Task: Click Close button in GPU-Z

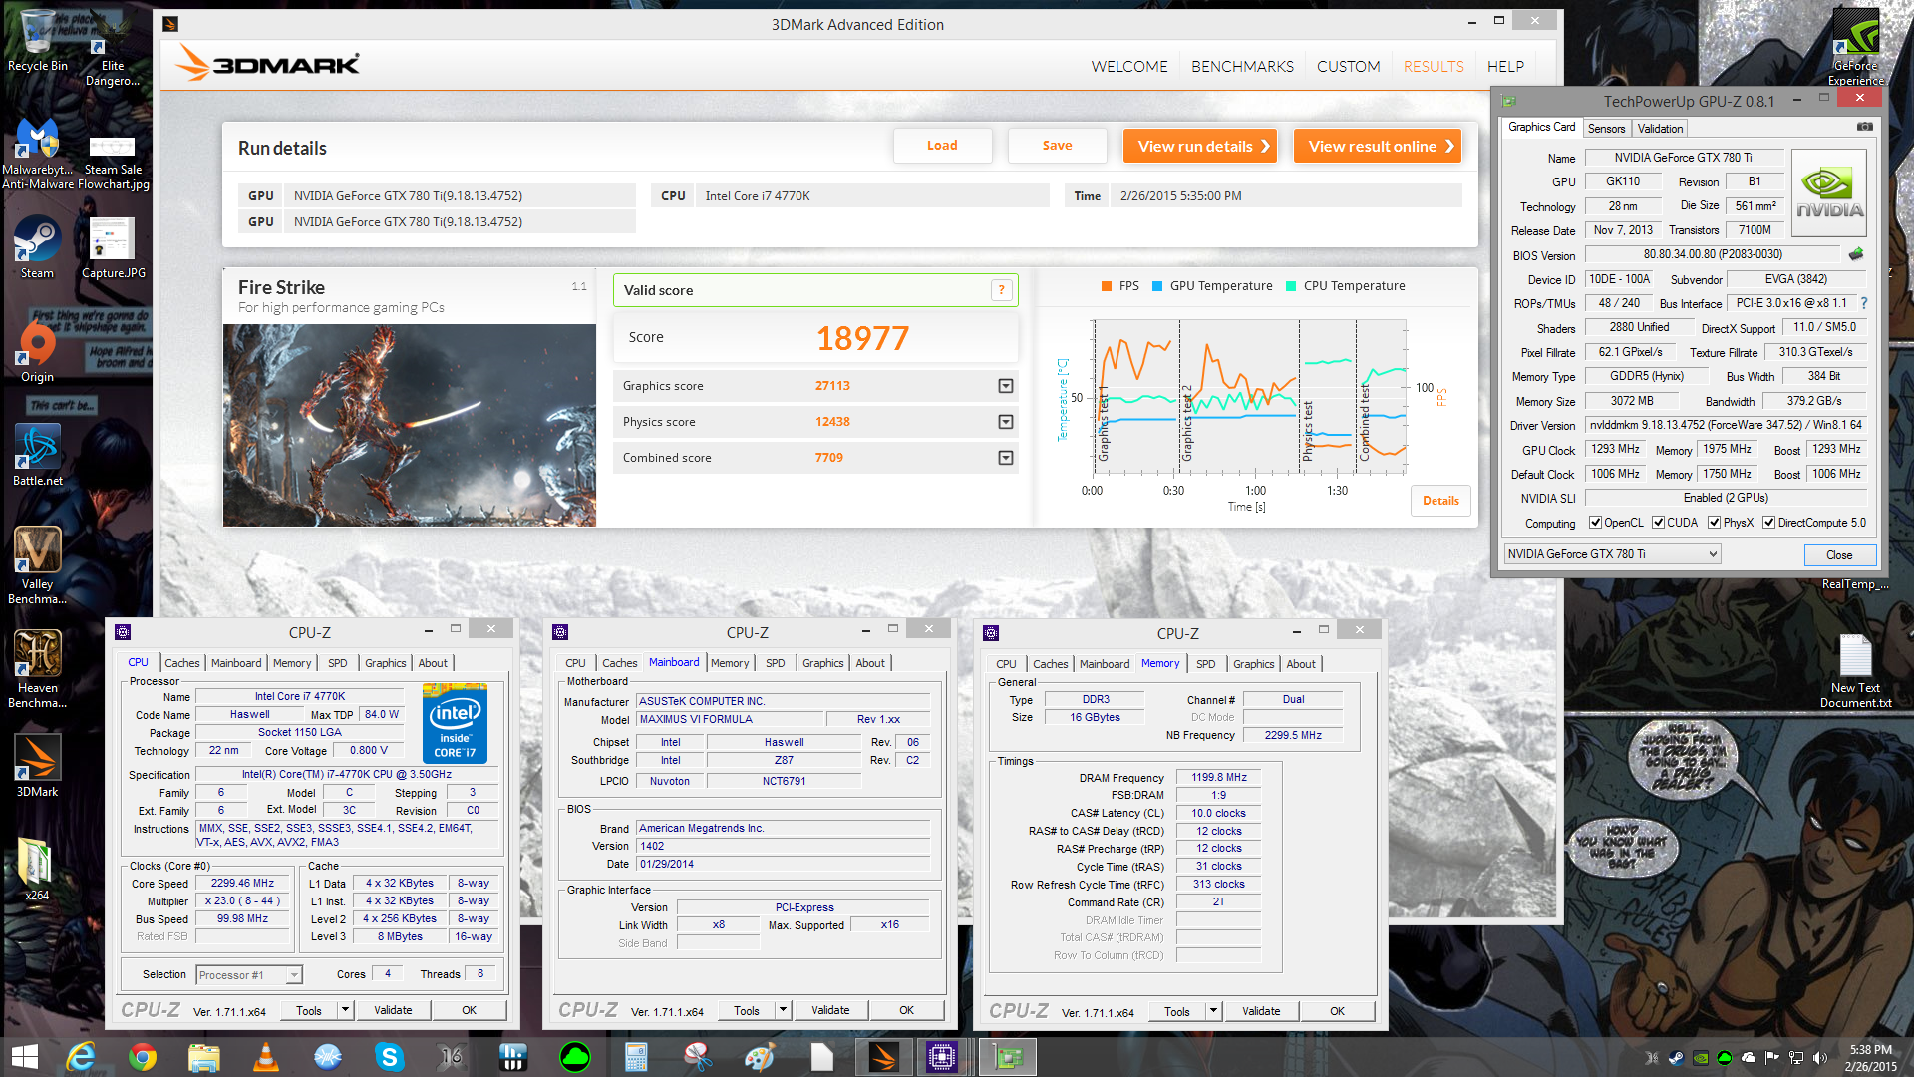Action: tap(1839, 555)
